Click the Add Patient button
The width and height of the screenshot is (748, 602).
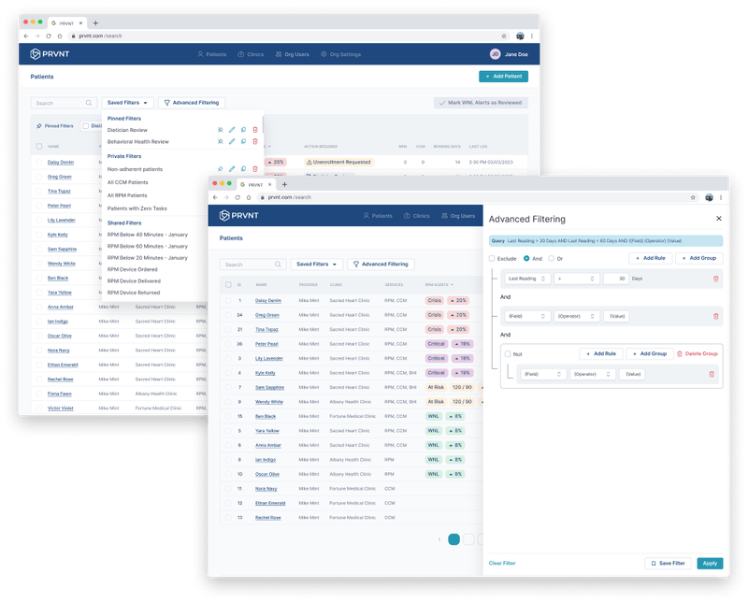click(503, 77)
